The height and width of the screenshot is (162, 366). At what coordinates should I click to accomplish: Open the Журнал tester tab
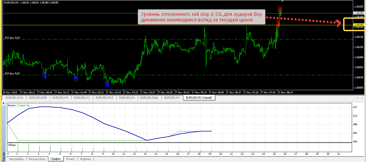86,159
